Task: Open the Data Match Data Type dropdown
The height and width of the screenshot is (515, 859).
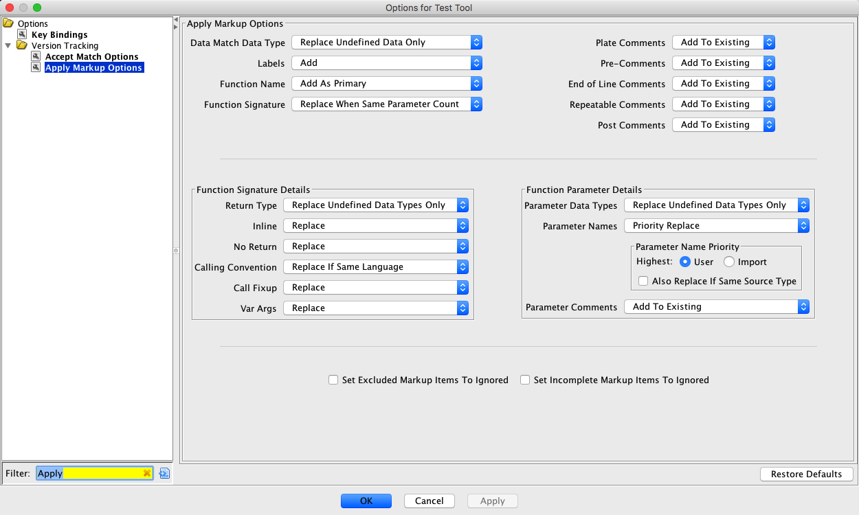Action: click(x=386, y=42)
